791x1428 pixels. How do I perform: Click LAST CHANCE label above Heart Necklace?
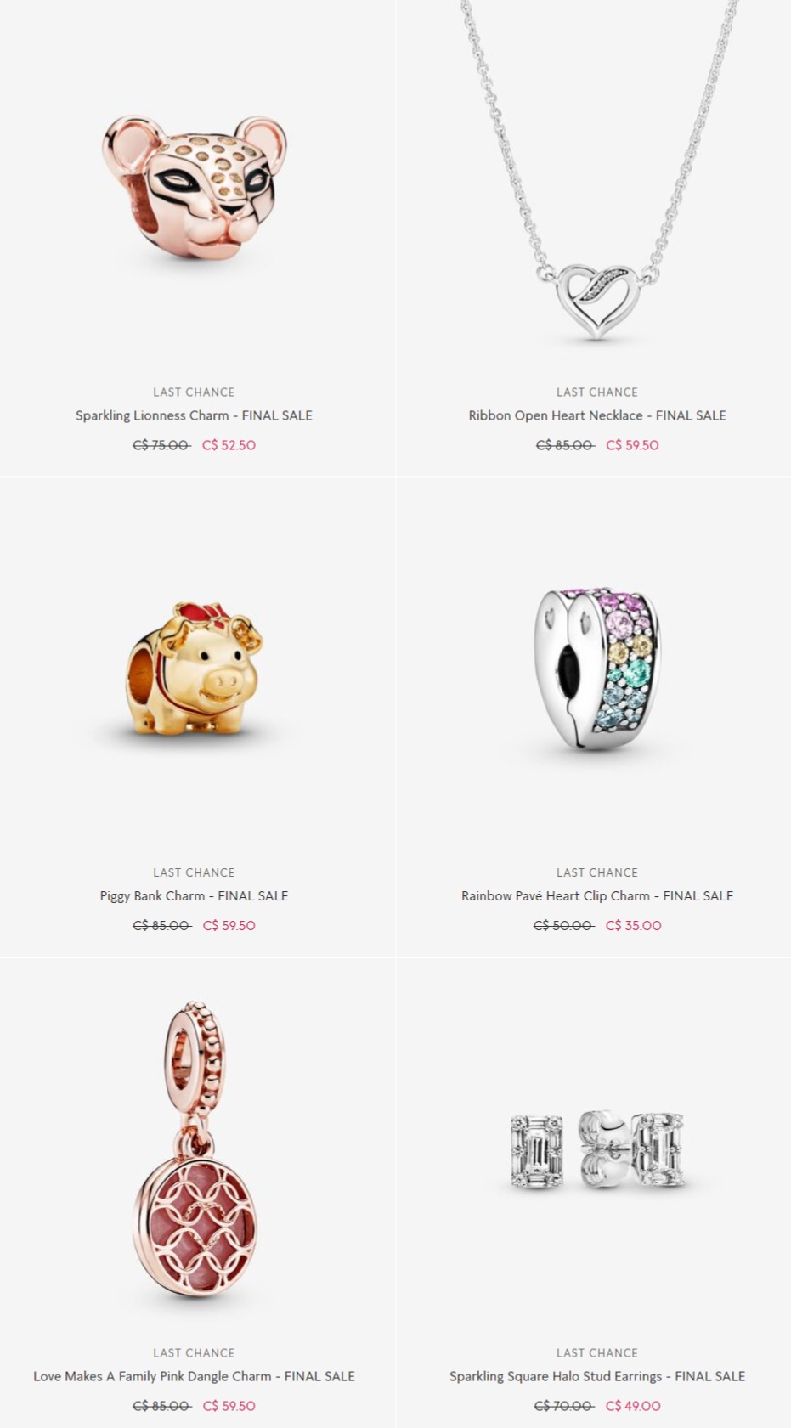[597, 392]
